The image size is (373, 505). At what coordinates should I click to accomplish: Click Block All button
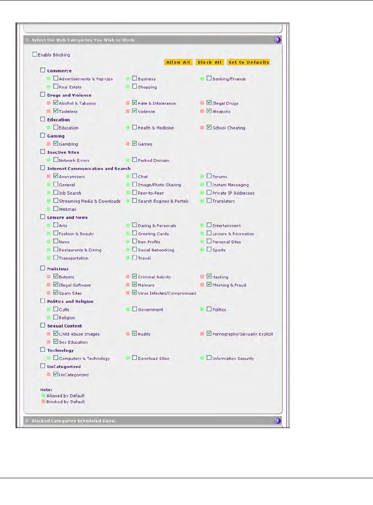pos(210,62)
